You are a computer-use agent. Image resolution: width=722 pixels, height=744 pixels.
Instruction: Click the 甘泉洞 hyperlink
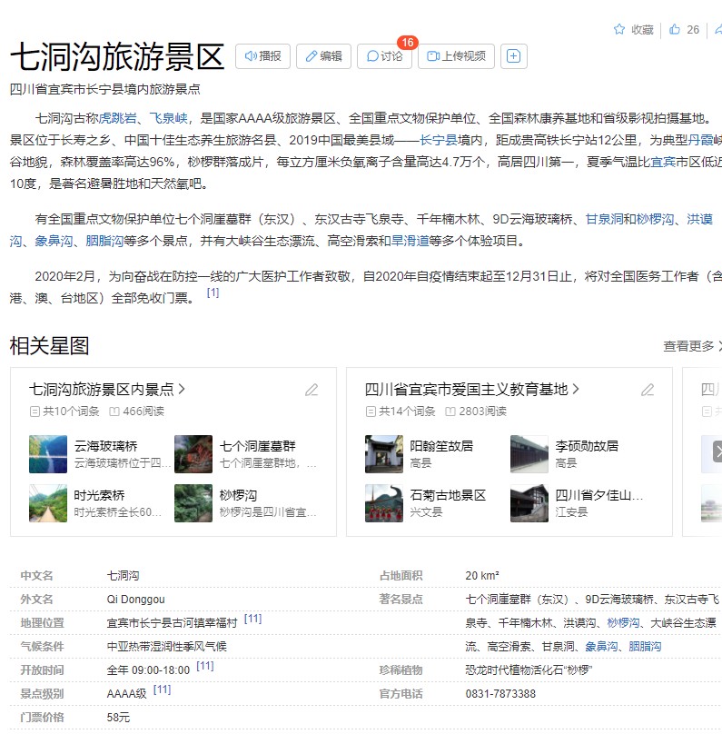point(603,219)
